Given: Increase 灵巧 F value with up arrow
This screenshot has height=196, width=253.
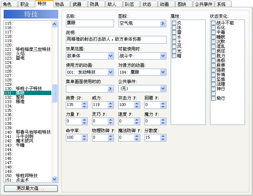Looking at the screenshot, I should [x=111, y=120].
